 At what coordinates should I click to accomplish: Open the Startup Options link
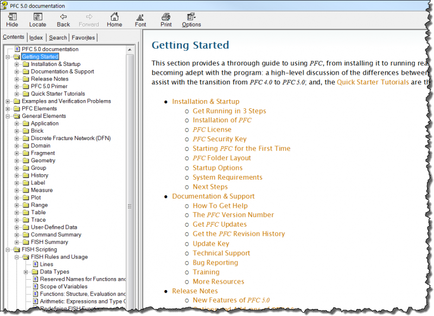(218, 168)
